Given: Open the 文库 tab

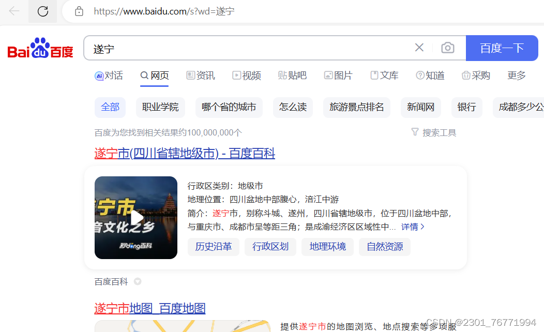Looking at the screenshot, I should 384,76.
